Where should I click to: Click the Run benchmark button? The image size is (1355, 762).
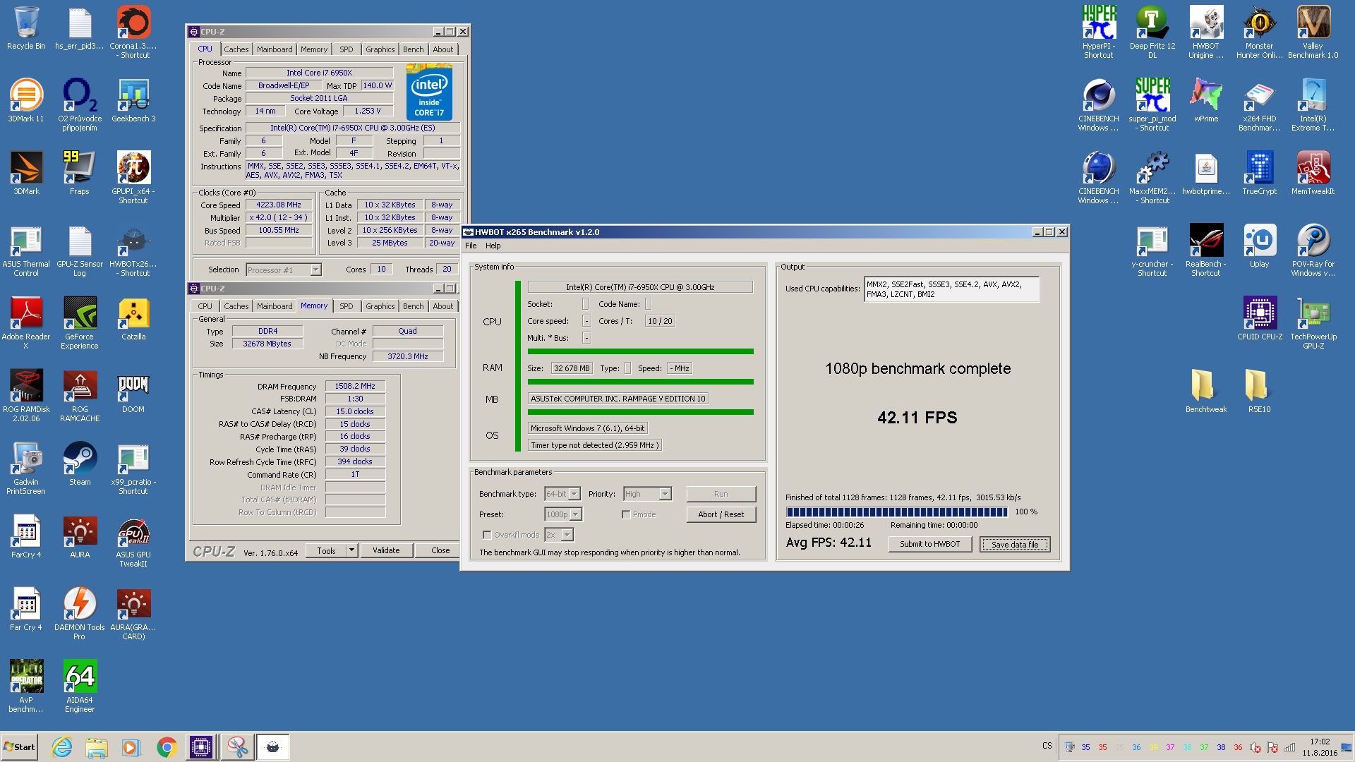721,494
